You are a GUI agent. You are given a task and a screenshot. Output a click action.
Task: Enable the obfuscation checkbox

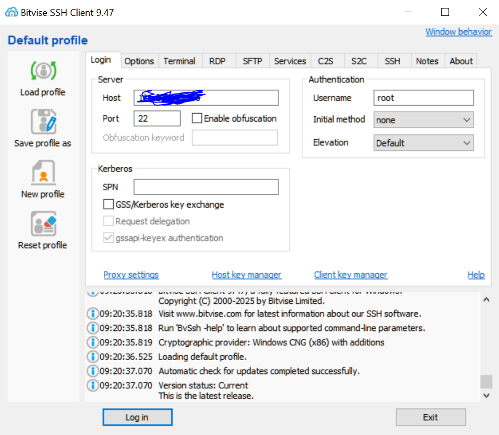(x=197, y=118)
